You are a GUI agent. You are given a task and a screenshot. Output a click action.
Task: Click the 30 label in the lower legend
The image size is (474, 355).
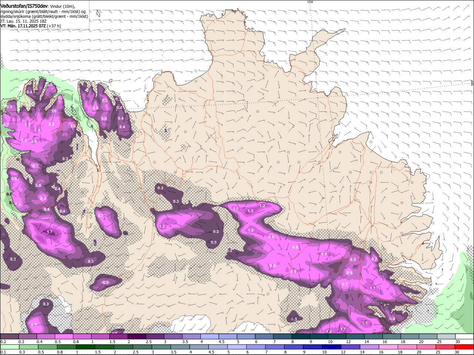pos(457,352)
